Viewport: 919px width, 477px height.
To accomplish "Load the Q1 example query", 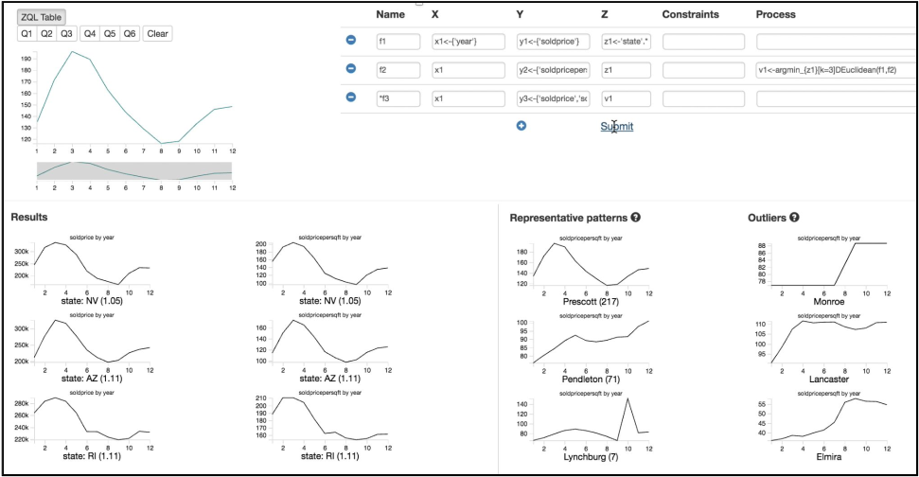I will (27, 33).
